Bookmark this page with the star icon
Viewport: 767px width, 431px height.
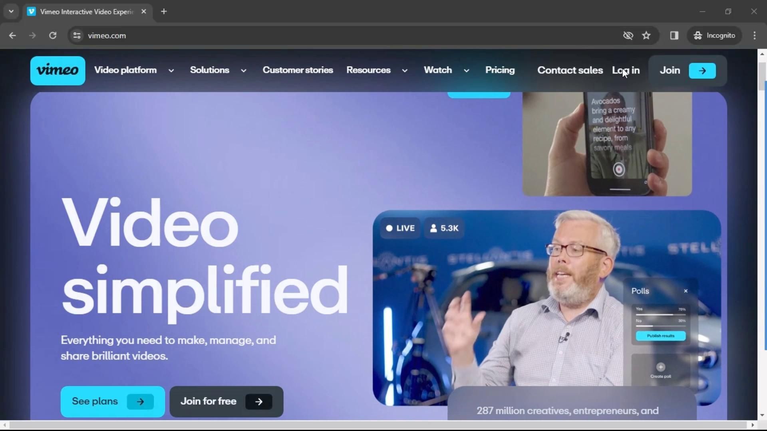(x=646, y=35)
